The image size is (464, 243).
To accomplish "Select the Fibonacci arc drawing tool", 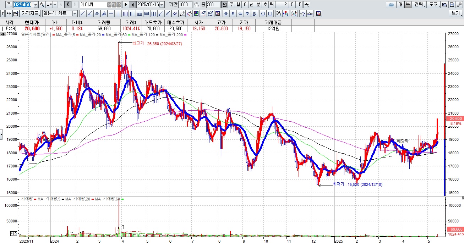I will click(x=97, y=13).
